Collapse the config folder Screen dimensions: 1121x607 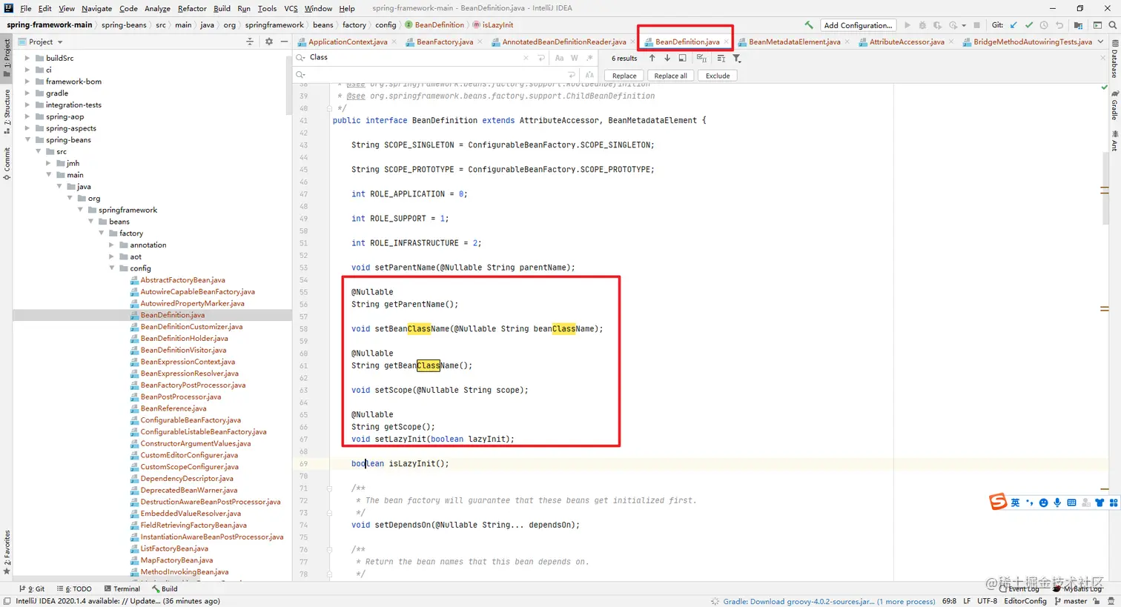pos(112,268)
